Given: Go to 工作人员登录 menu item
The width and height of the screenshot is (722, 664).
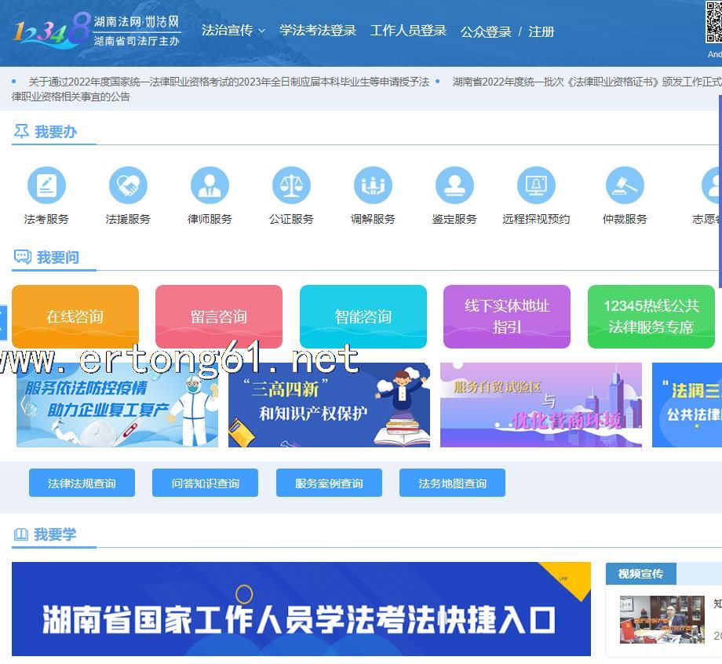Looking at the screenshot, I should pos(408,31).
